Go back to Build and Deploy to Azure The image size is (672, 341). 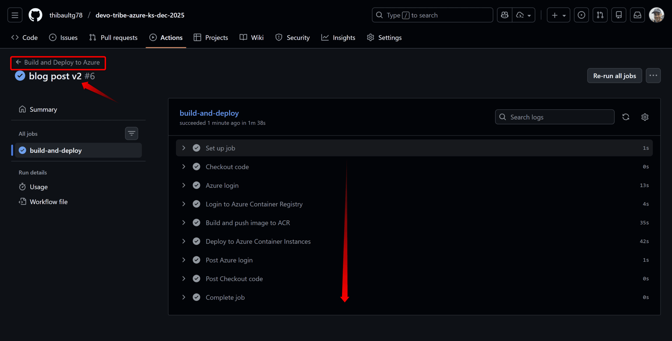pyautogui.click(x=58, y=62)
